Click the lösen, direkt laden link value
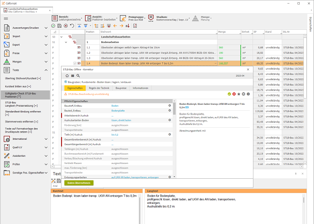This screenshot has height=224, width=314. [121, 120]
